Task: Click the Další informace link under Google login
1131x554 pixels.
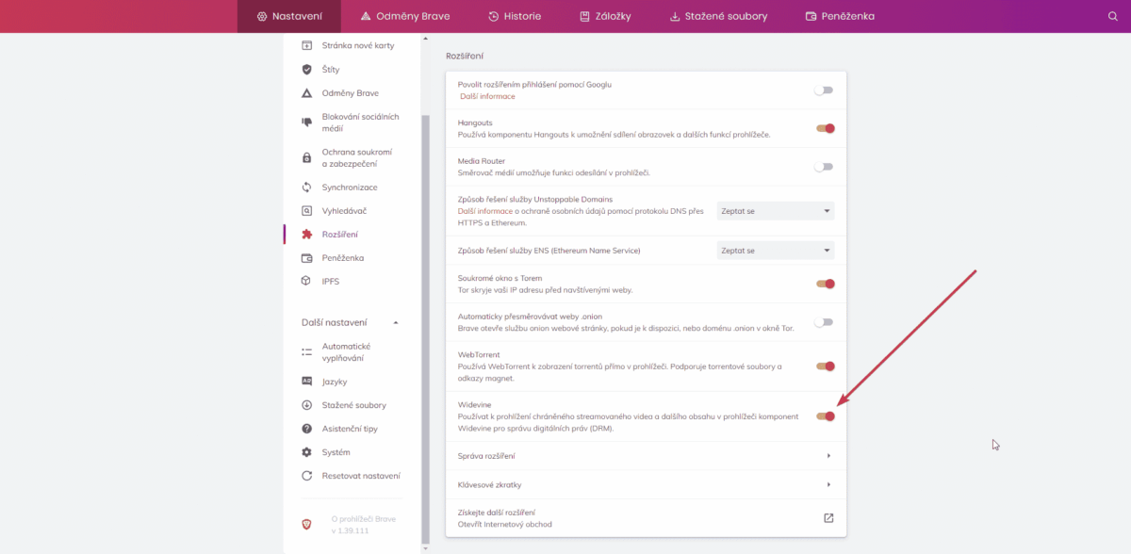Action: click(487, 96)
